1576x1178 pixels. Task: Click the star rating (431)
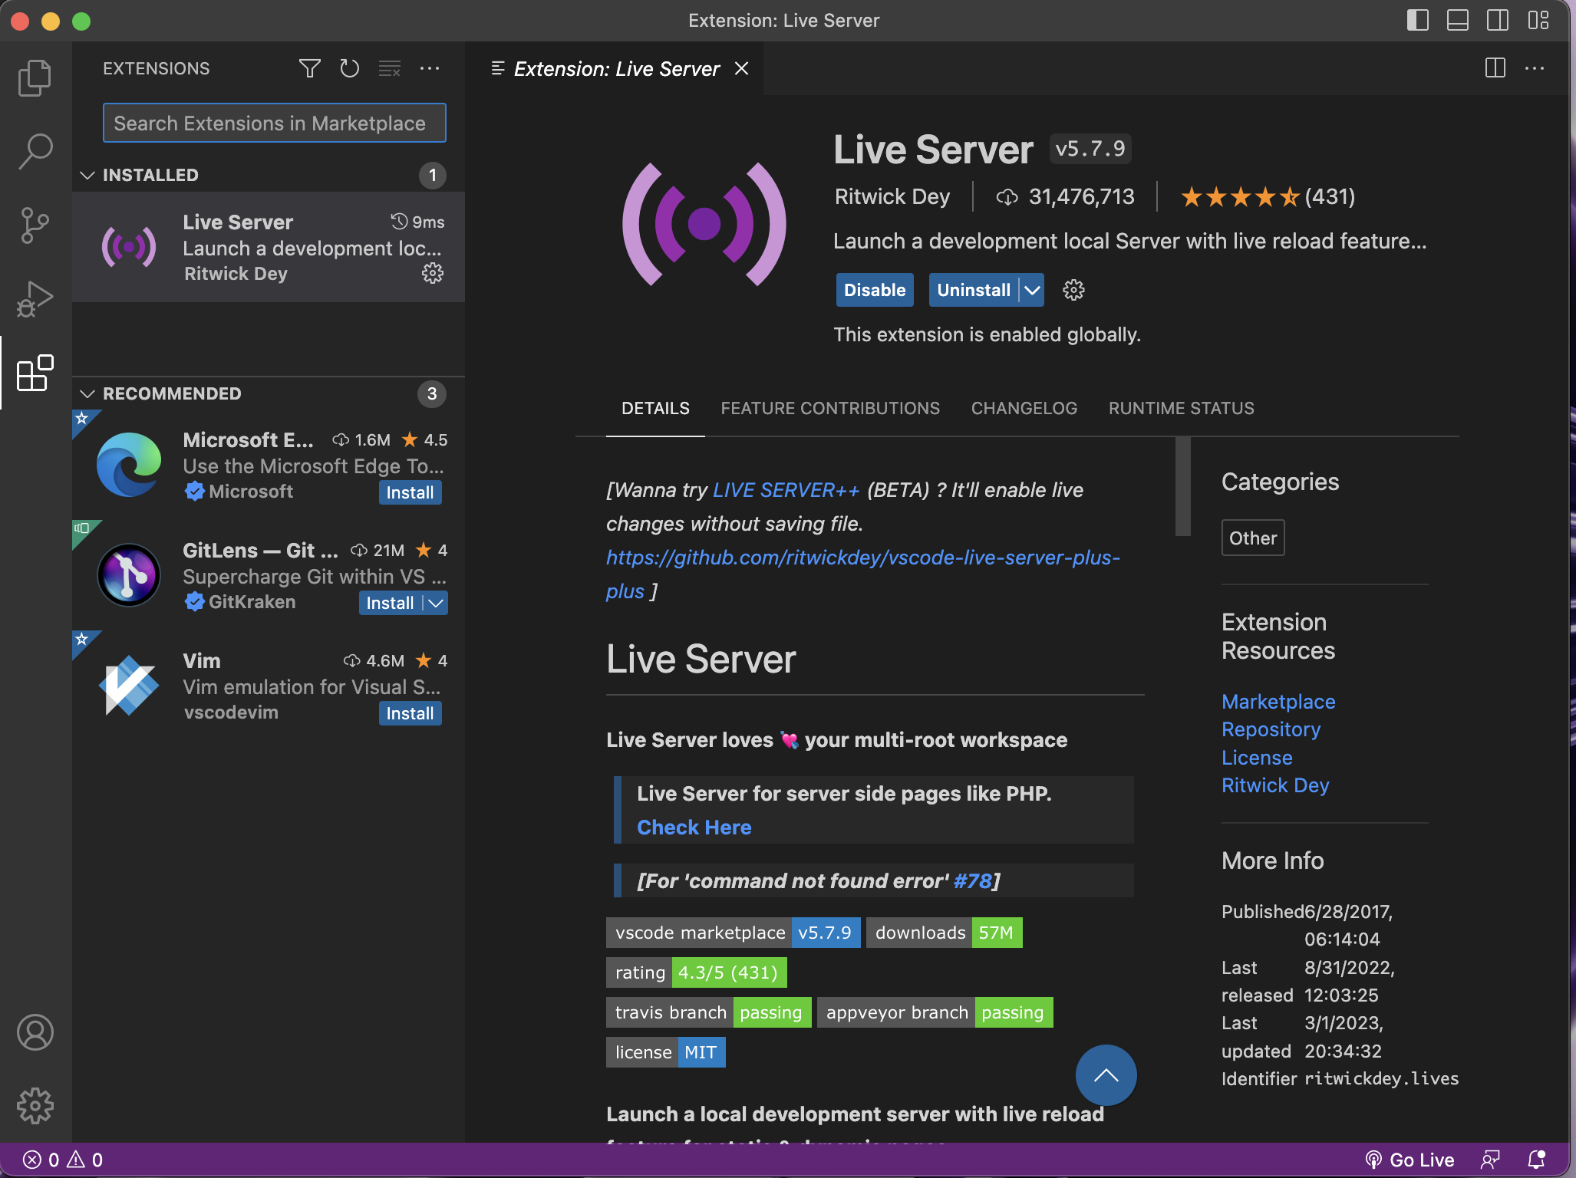[1268, 197]
